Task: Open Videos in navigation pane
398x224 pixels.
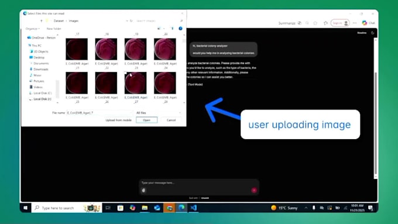Action: coord(36,87)
